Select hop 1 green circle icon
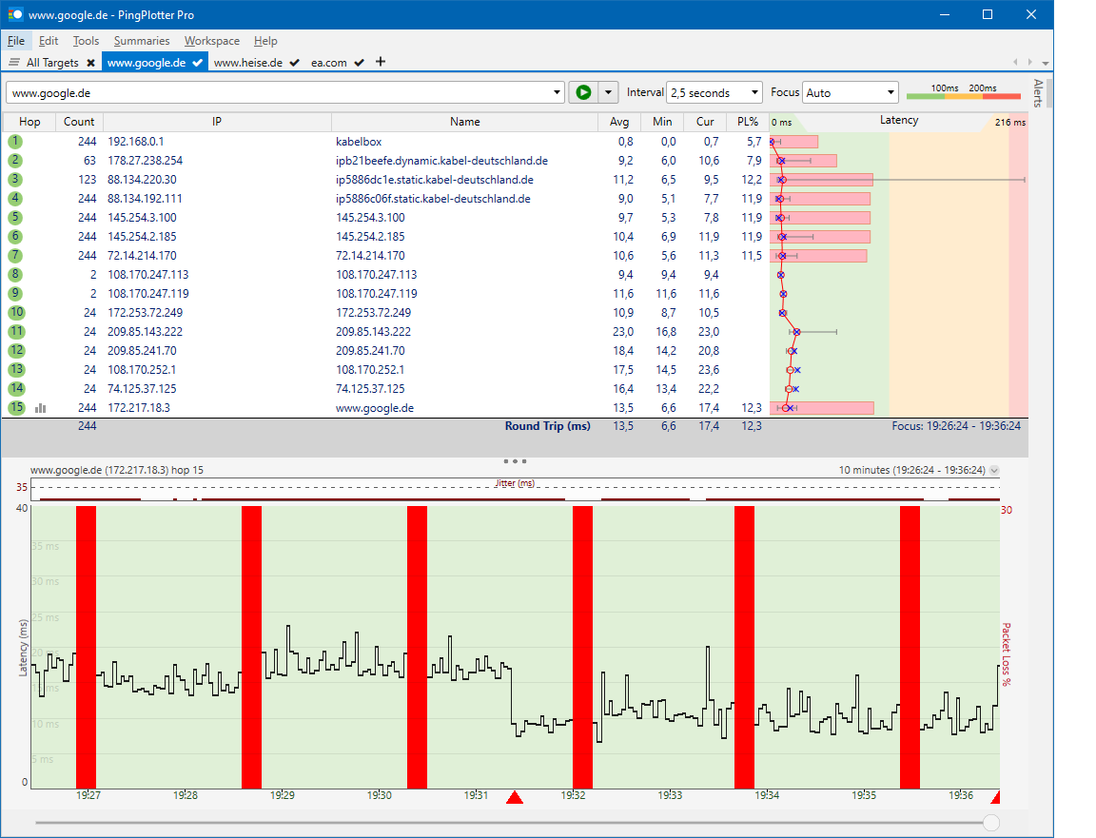The width and height of the screenshot is (1096, 838). coord(15,141)
